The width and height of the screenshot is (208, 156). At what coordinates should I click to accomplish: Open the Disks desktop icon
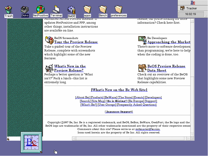[25, 10]
